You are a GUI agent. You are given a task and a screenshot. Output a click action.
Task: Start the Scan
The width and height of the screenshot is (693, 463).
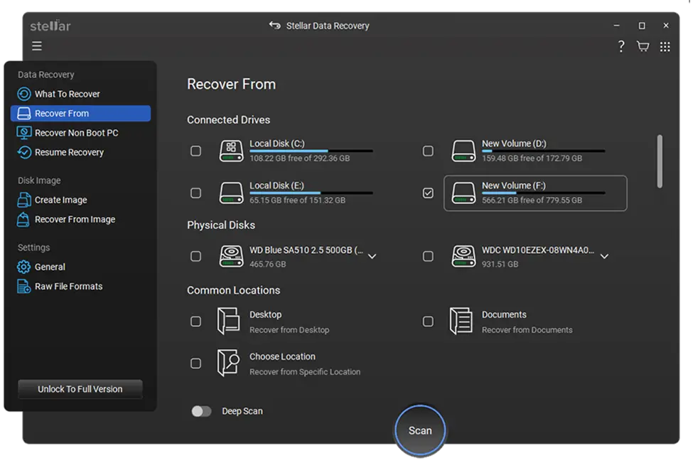pos(420,430)
